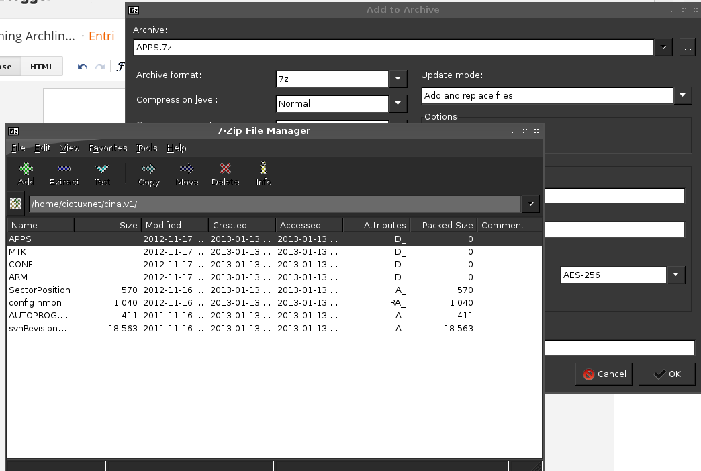Open the Help menu
The image size is (701, 471).
176,148
